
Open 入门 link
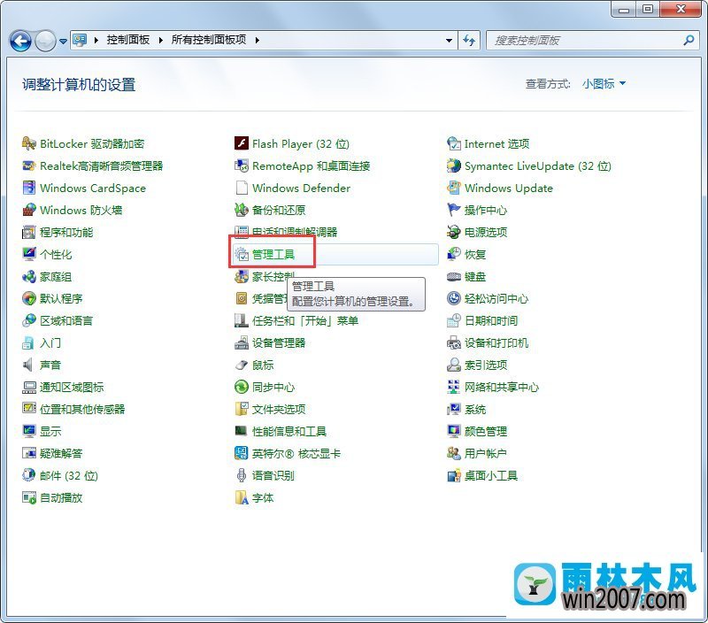pyautogui.click(x=50, y=342)
